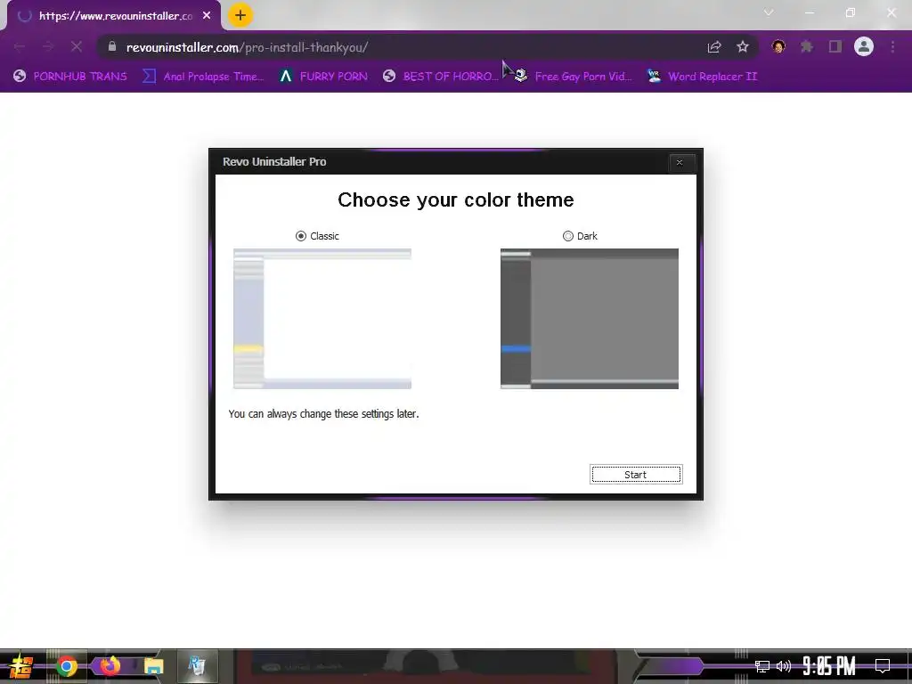Screen dimensions: 912x684
Task: Click the Chrome address bar URL
Action: tap(247, 47)
